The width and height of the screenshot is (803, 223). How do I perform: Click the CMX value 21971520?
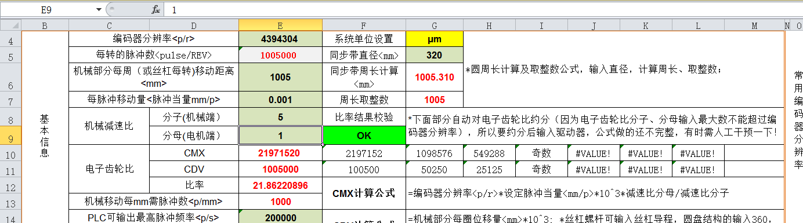point(280,153)
